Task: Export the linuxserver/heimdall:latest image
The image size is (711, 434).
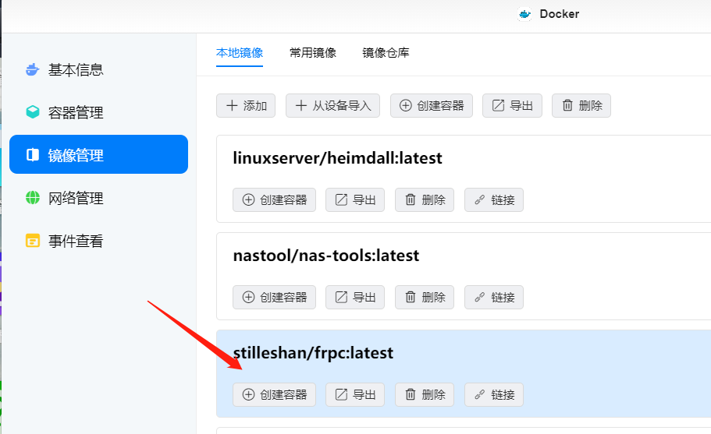Action: tap(355, 199)
